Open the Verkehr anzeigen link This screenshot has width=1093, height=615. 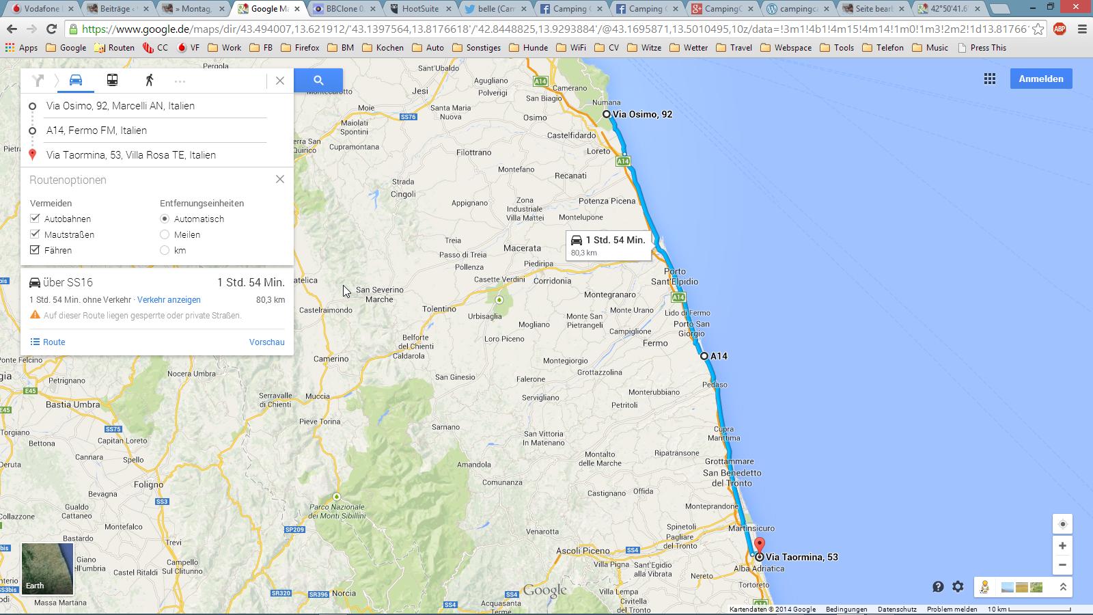169,300
